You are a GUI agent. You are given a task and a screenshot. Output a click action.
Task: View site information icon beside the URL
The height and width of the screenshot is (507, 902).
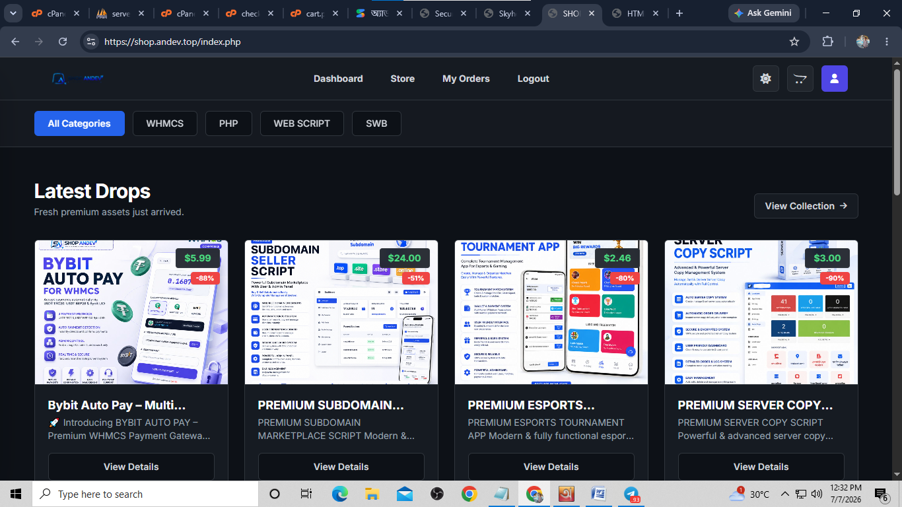(x=92, y=42)
